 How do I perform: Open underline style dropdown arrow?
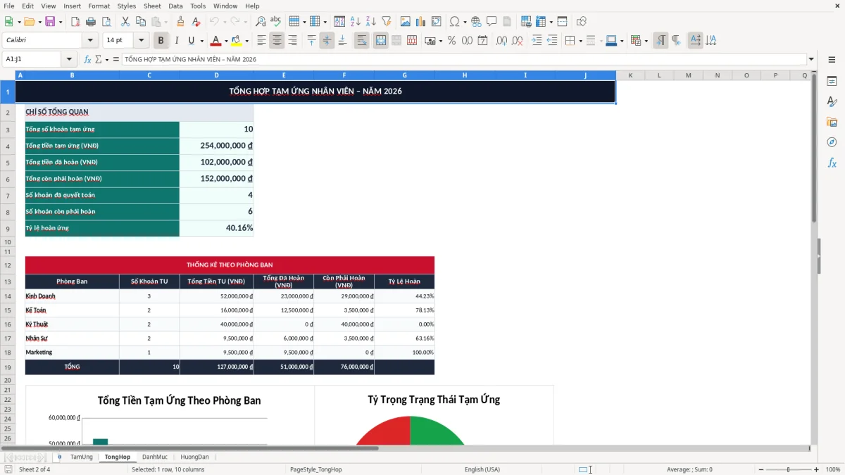[201, 41]
